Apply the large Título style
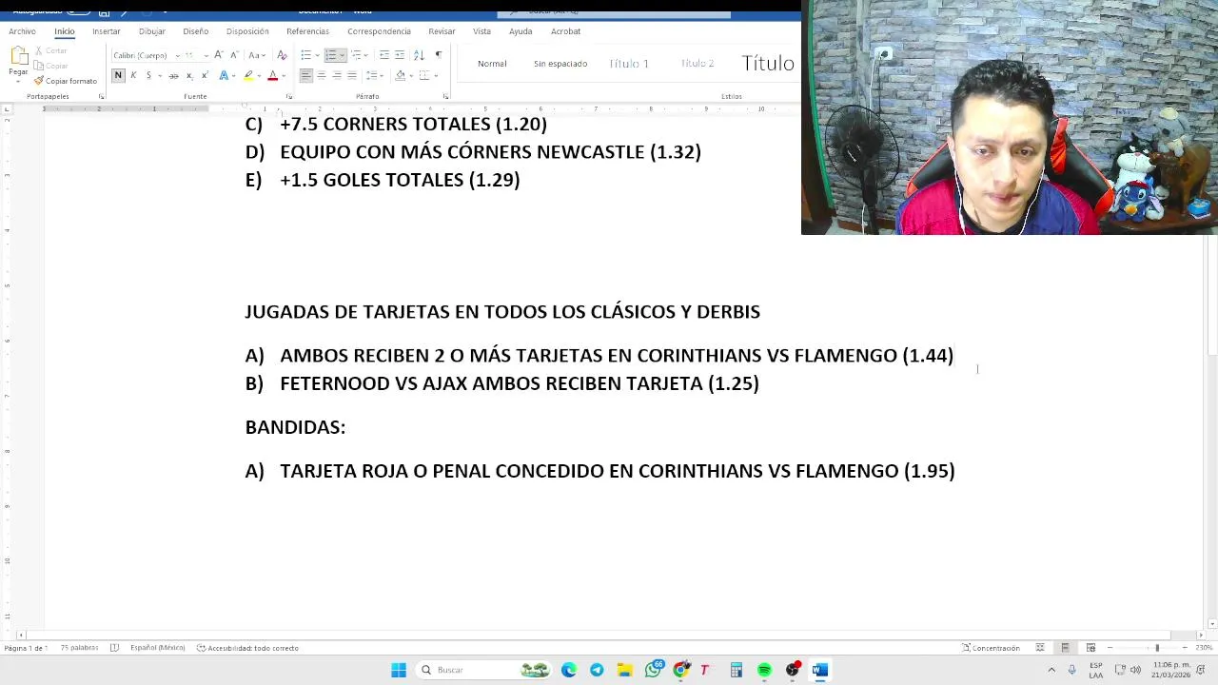This screenshot has height=685, width=1218. (x=767, y=64)
